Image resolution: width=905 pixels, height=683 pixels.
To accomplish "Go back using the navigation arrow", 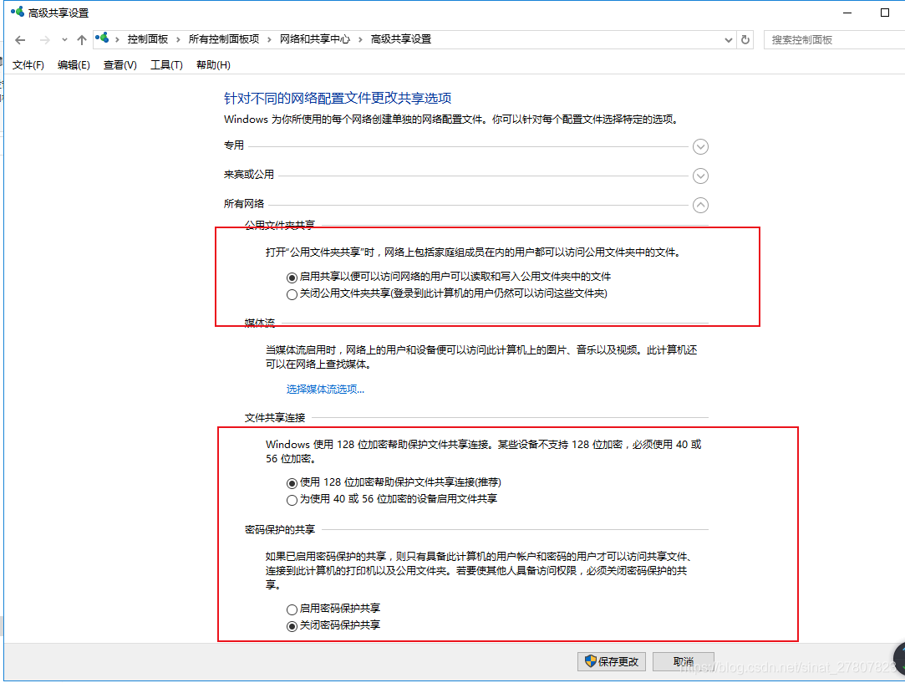I will 20,40.
